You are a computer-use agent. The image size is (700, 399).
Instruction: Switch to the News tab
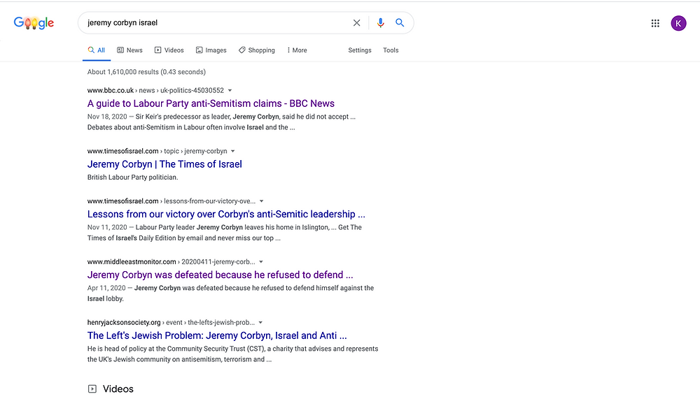(x=129, y=50)
